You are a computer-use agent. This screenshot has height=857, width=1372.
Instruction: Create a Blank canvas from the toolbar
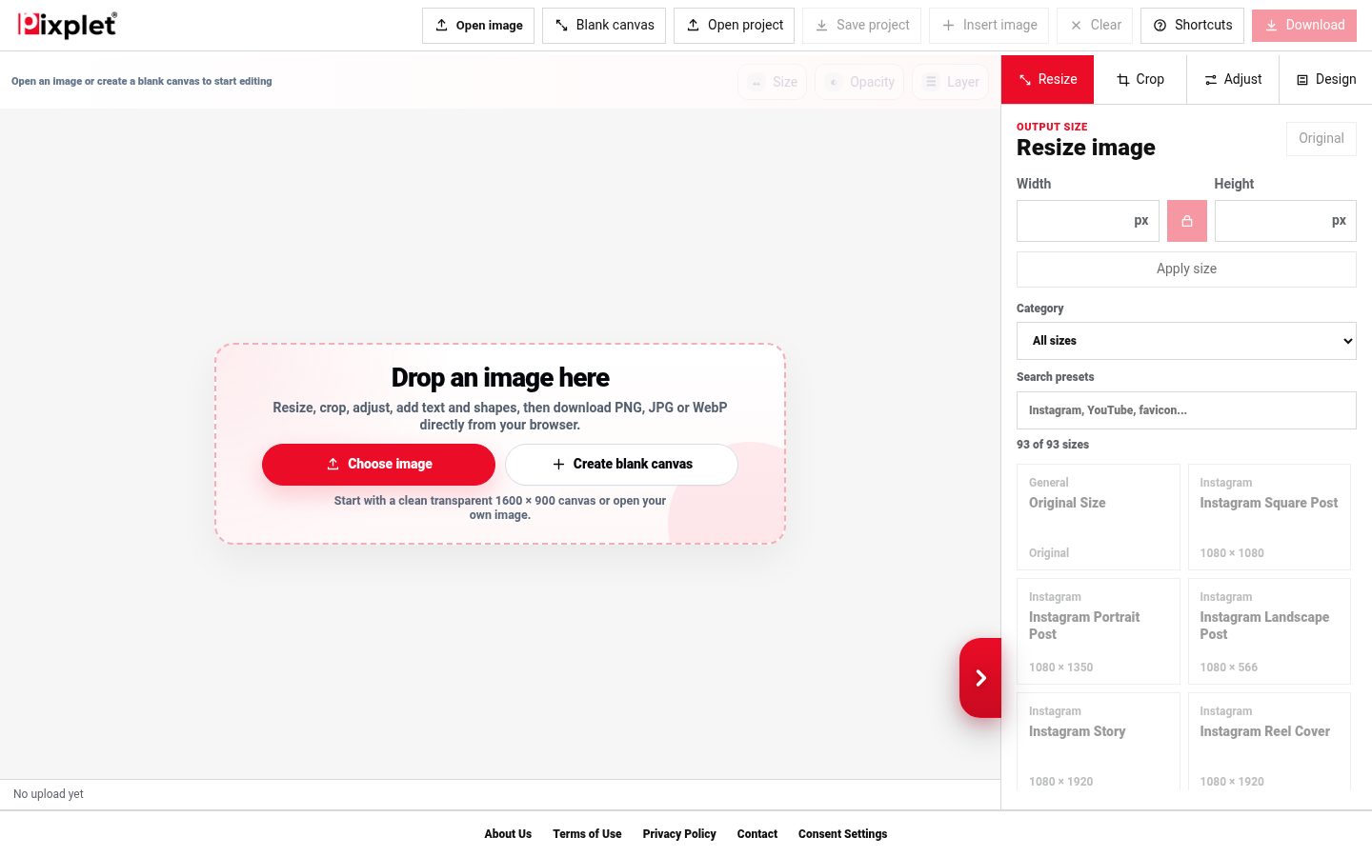(x=604, y=26)
